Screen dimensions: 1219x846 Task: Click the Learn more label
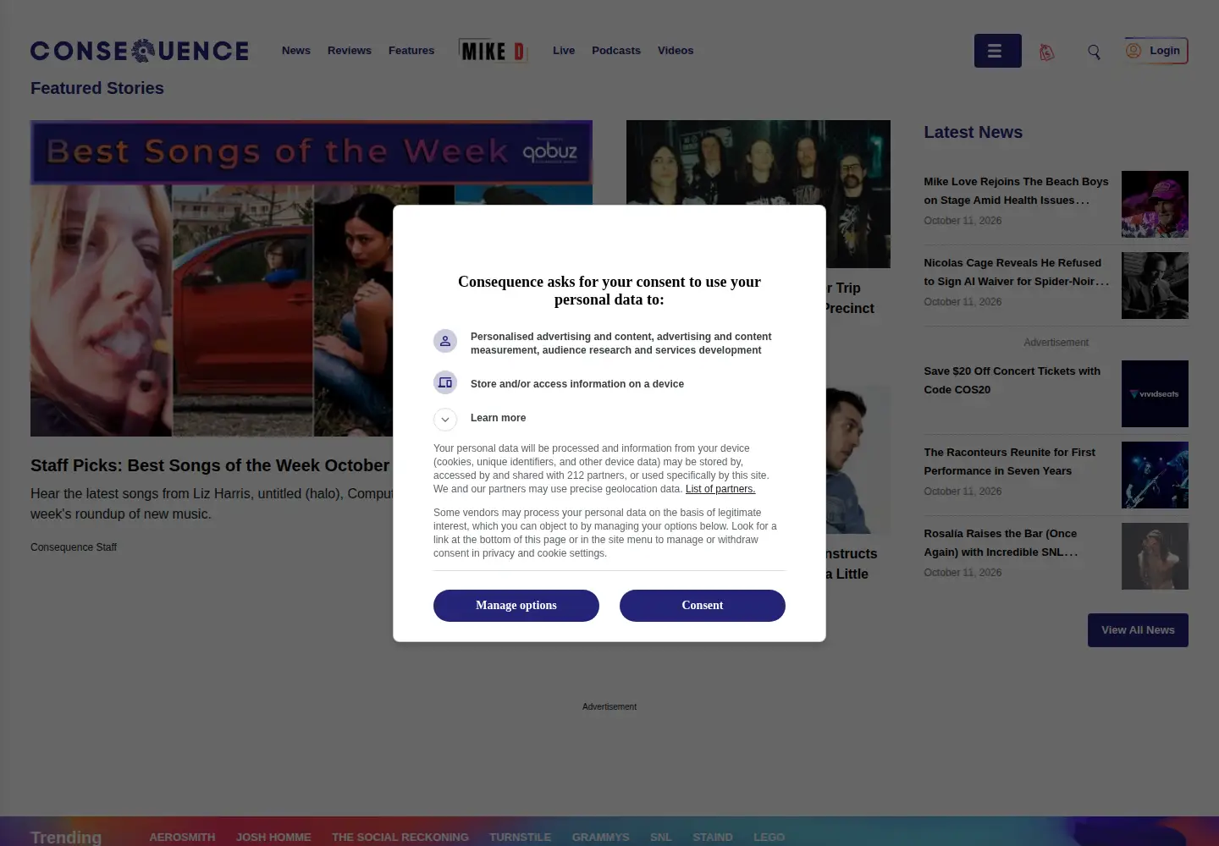[498, 418]
